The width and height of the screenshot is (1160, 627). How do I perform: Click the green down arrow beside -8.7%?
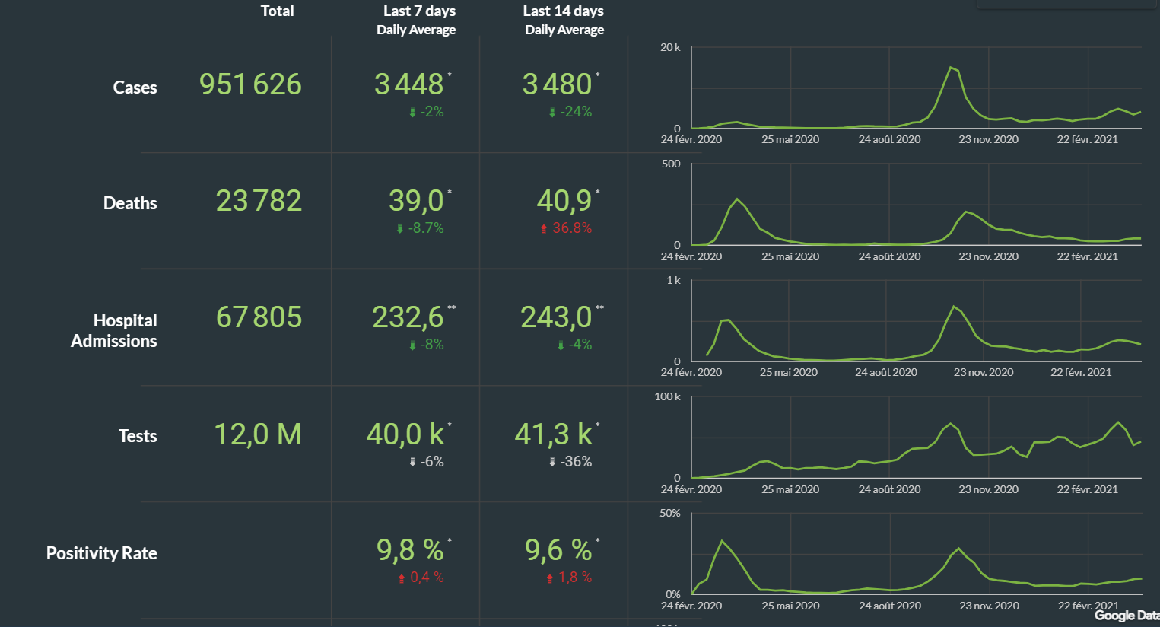[399, 229]
